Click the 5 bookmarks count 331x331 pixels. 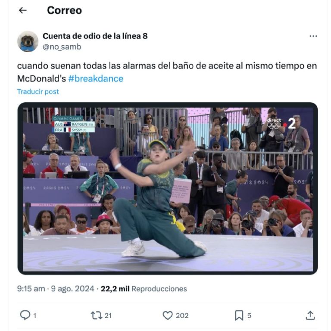249,315
